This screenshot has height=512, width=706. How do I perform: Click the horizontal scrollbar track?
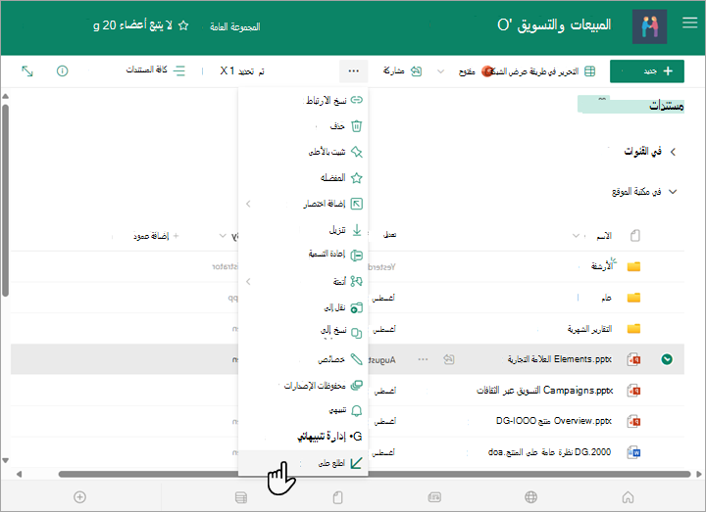[x=375, y=474]
